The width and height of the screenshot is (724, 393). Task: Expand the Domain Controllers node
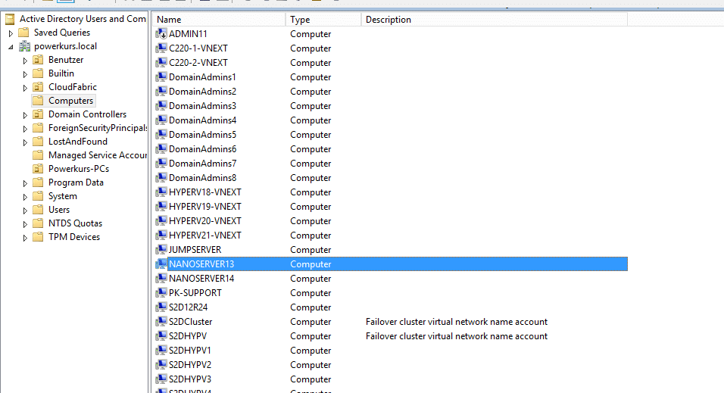point(25,115)
